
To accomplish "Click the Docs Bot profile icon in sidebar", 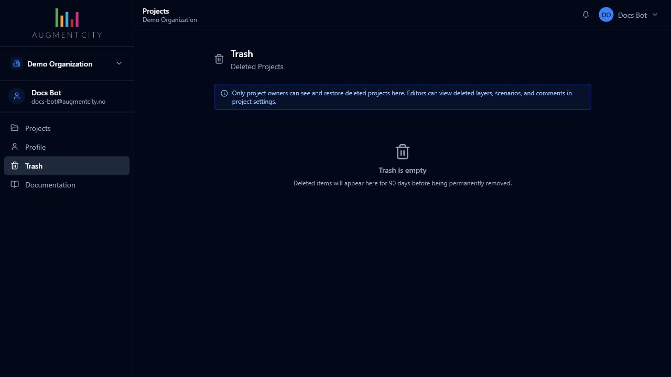I will coord(17,96).
